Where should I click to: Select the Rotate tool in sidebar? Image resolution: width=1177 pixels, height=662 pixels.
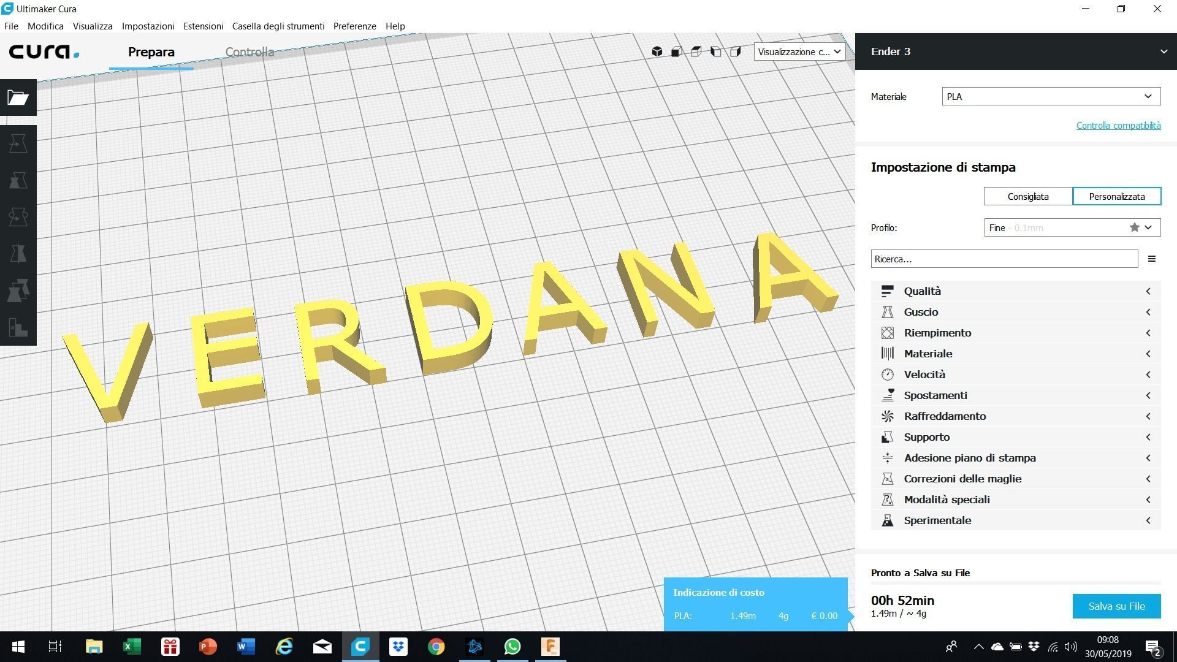point(18,217)
